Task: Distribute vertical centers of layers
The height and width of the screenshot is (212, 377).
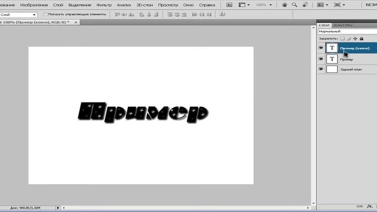Action: tap(177, 15)
